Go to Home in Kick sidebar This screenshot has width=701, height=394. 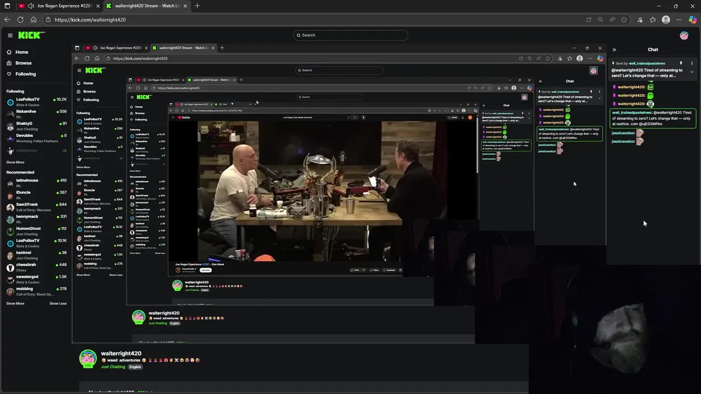(x=22, y=52)
